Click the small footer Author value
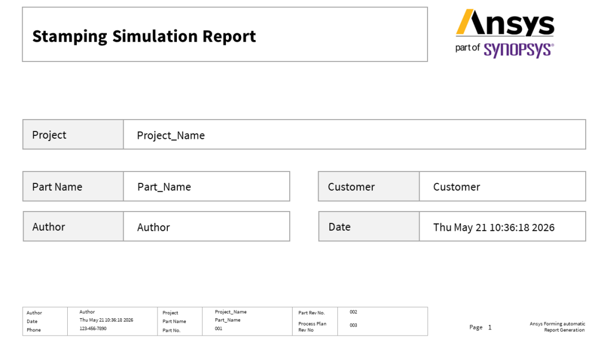Screen dimensions: 610x343 (87, 312)
